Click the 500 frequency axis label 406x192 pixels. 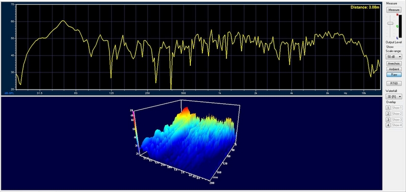pos(183,93)
